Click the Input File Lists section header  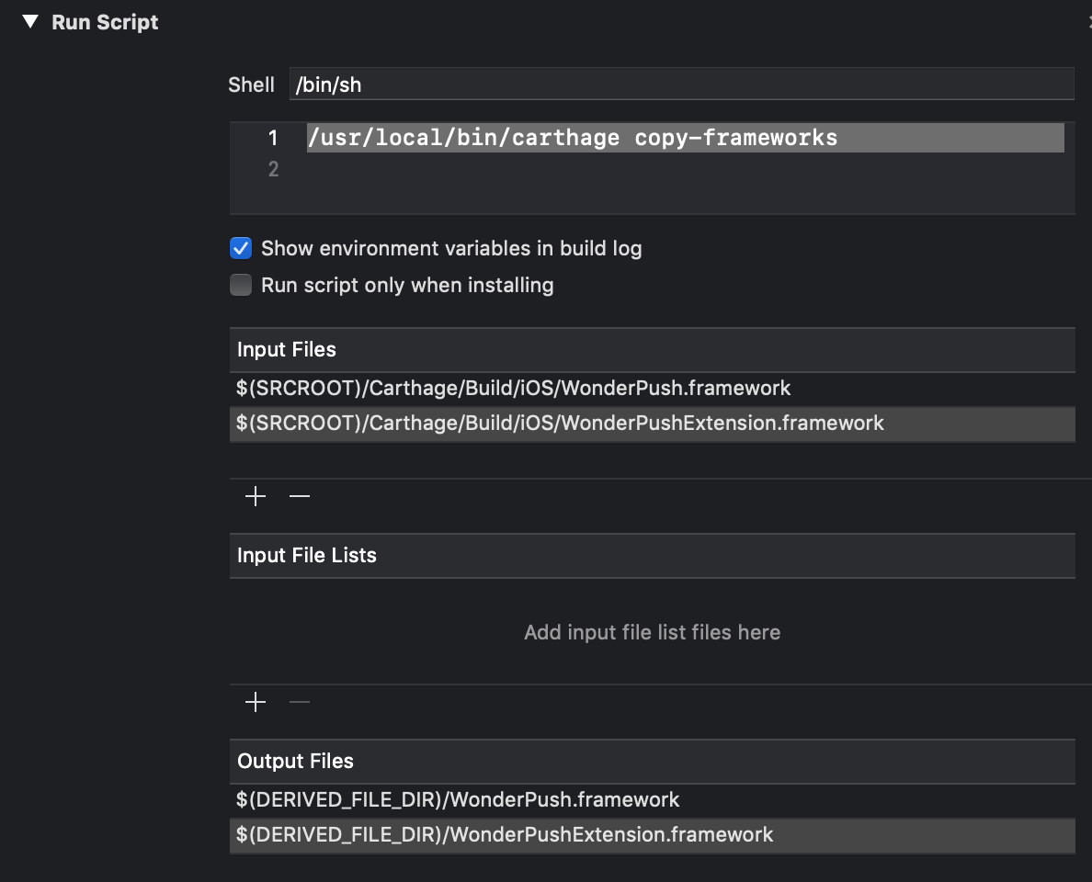click(652, 556)
